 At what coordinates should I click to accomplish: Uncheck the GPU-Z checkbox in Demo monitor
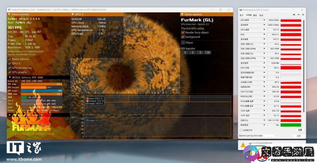coord(10,63)
